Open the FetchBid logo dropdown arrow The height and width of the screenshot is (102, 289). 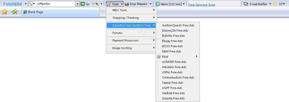(x=26, y=4)
